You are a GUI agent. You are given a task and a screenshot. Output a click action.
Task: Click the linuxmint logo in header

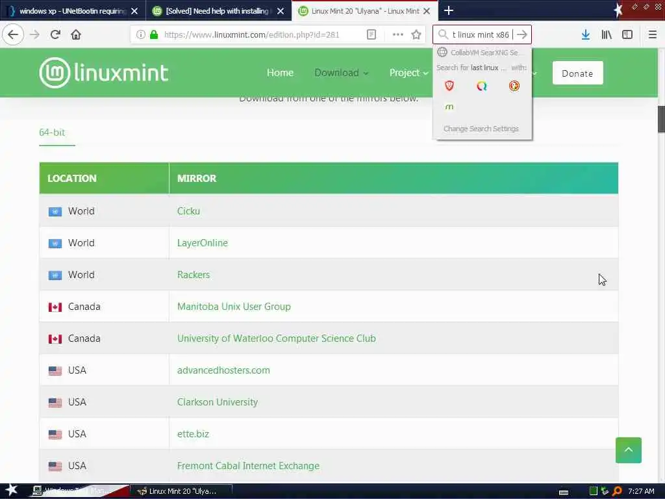point(104,73)
